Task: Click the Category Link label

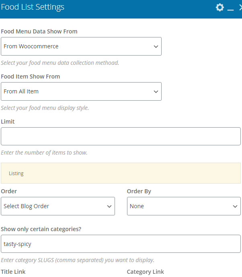Action: click(146, 272)
